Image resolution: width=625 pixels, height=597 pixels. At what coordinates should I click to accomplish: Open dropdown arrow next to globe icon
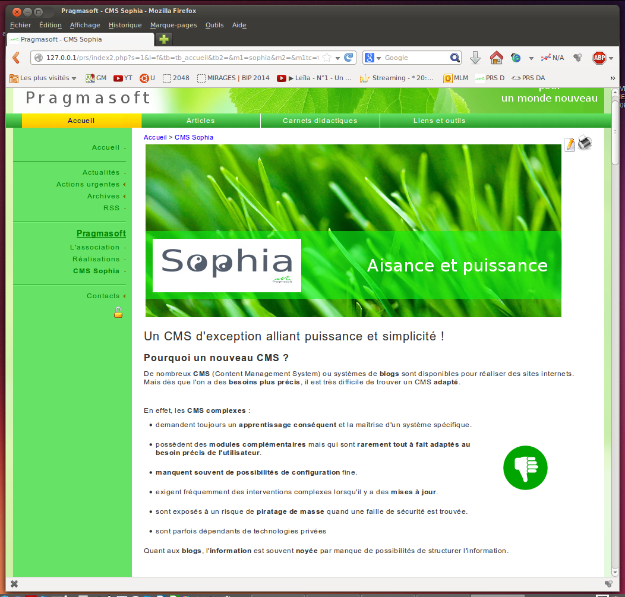(x=531, y=58)
